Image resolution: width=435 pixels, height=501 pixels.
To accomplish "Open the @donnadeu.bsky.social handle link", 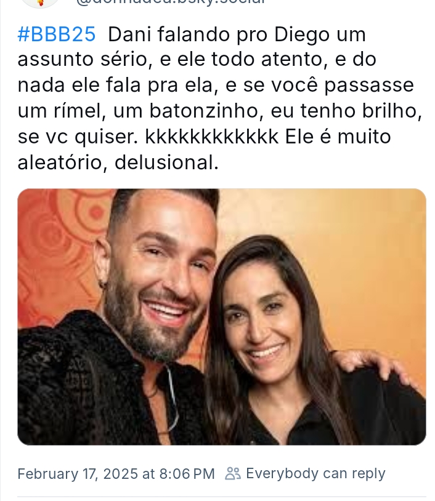I will pos(171,2).
